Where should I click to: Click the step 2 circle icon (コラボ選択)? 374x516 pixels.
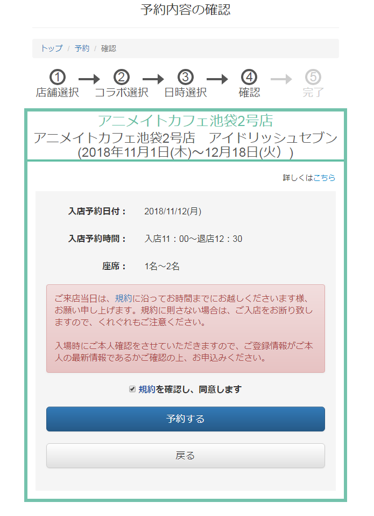click(x=122, y=78)
